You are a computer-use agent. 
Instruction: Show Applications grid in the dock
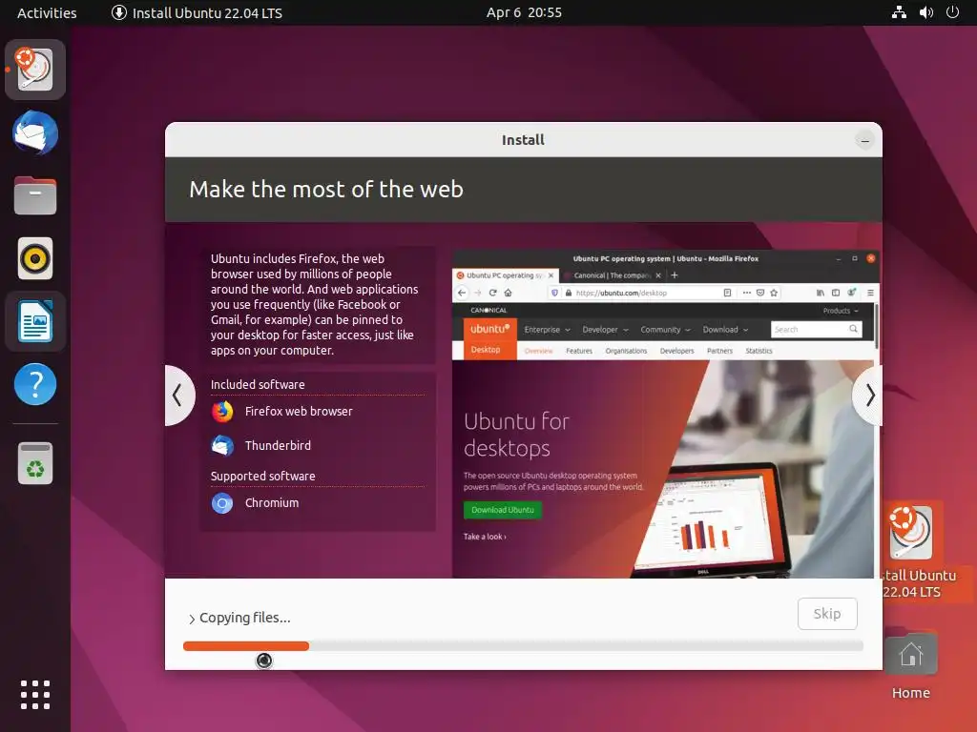[x=35, y=695]
